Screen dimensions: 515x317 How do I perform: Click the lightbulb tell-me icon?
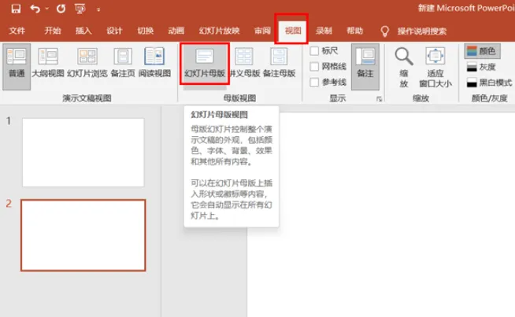click(x=384, y=31)
